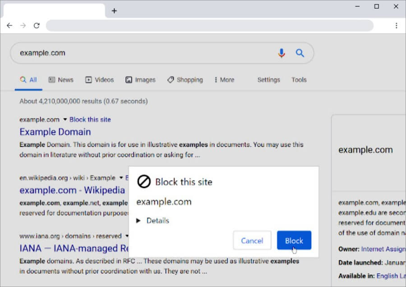Click the blue search magnifier icon
The width and height of the screenshot is (406, 287).
click(x=300, y=53)
